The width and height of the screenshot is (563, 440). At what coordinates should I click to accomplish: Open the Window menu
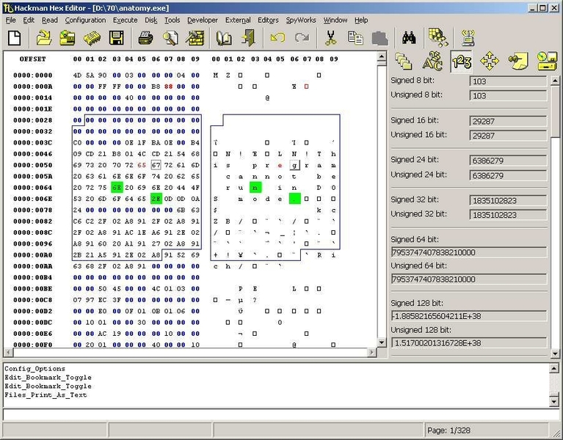coord(335,20)
